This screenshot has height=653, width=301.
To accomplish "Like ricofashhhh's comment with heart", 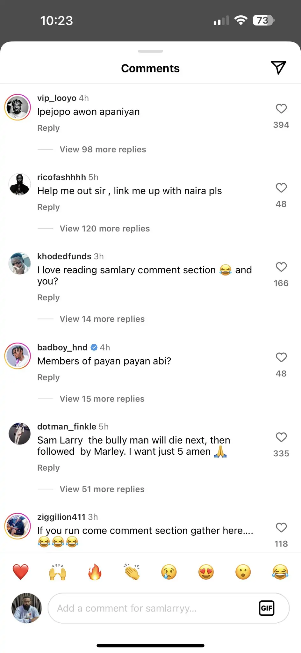I will pos(281,188).
